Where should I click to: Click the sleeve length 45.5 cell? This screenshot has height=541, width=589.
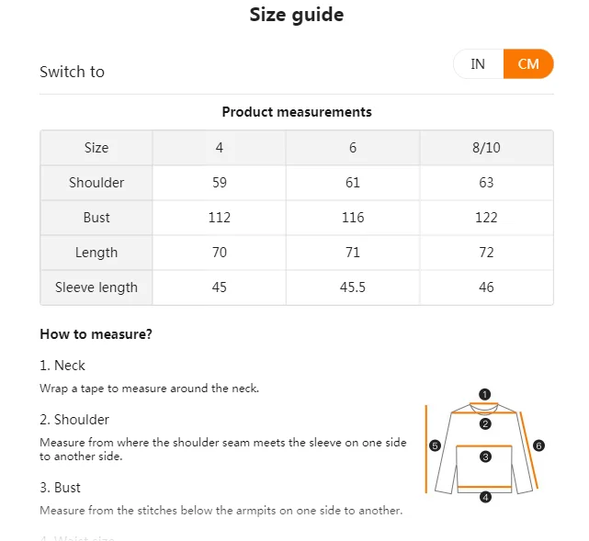353,287
